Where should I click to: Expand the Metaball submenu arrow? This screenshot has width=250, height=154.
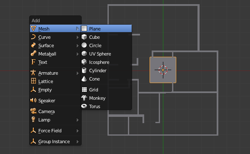pos(77,54)
